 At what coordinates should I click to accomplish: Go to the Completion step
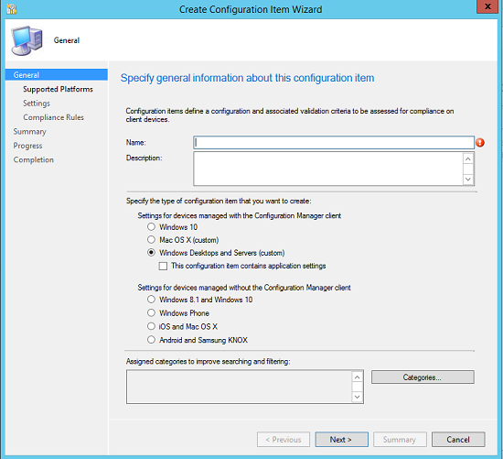pyautogui.click(x=33, y=159)
